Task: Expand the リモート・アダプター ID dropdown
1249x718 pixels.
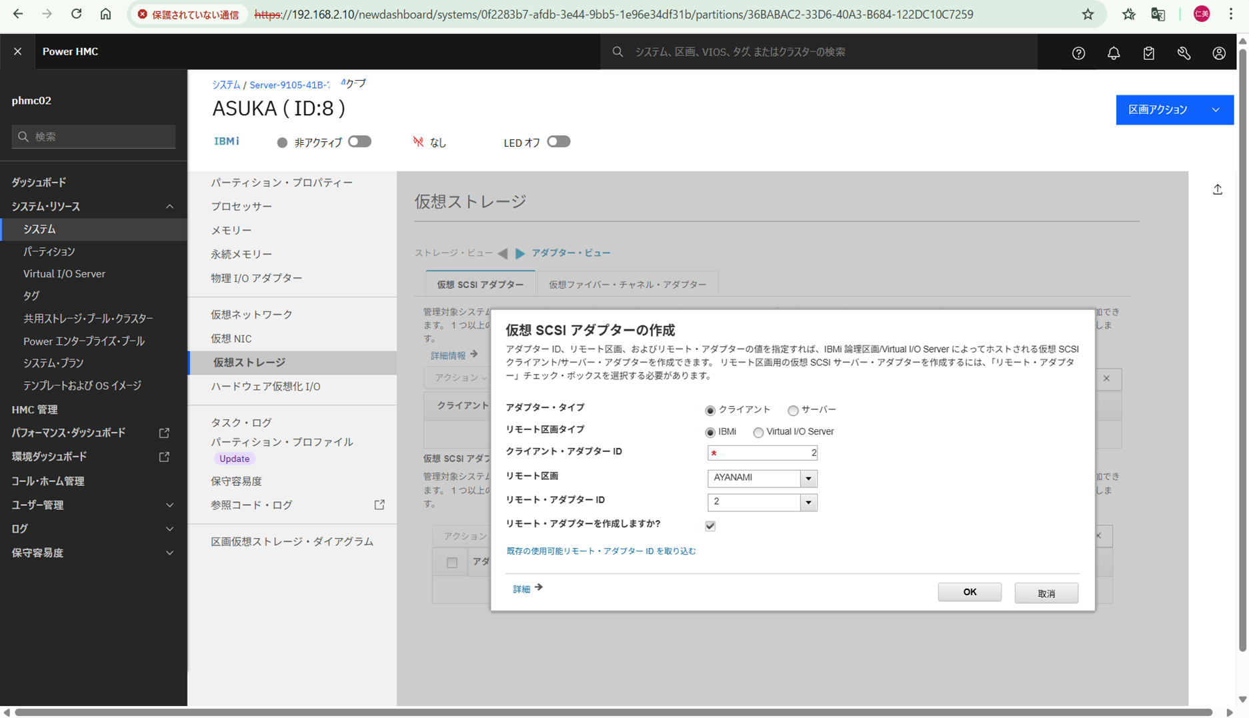Action: click(x=808, y=502)
